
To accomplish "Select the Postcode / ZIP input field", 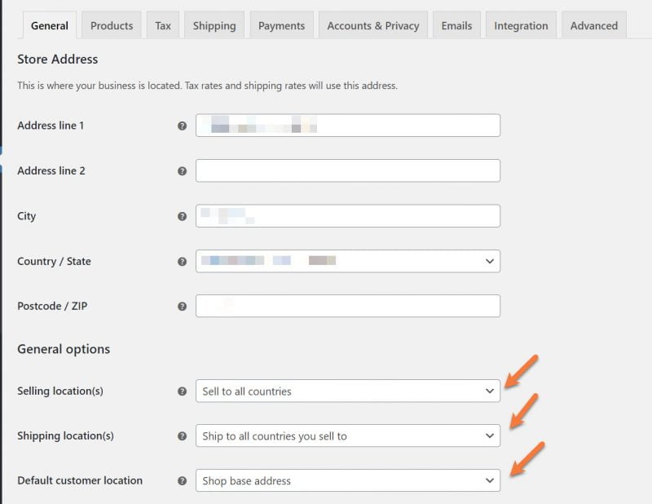I will [349, 306].
